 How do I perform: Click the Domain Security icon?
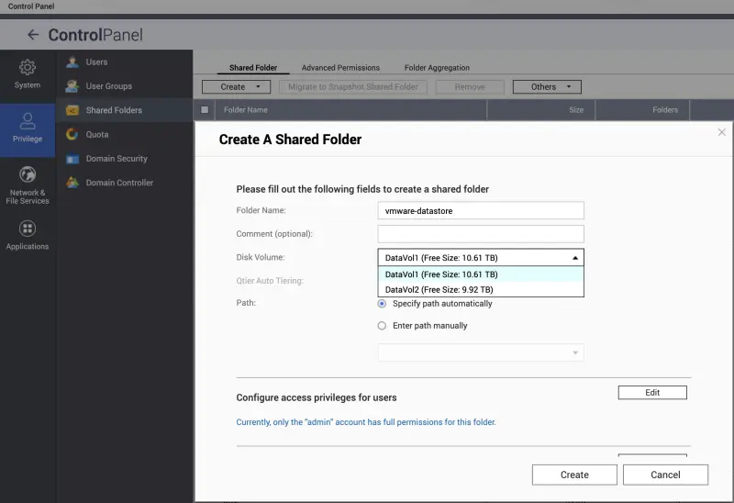point(72,159)
